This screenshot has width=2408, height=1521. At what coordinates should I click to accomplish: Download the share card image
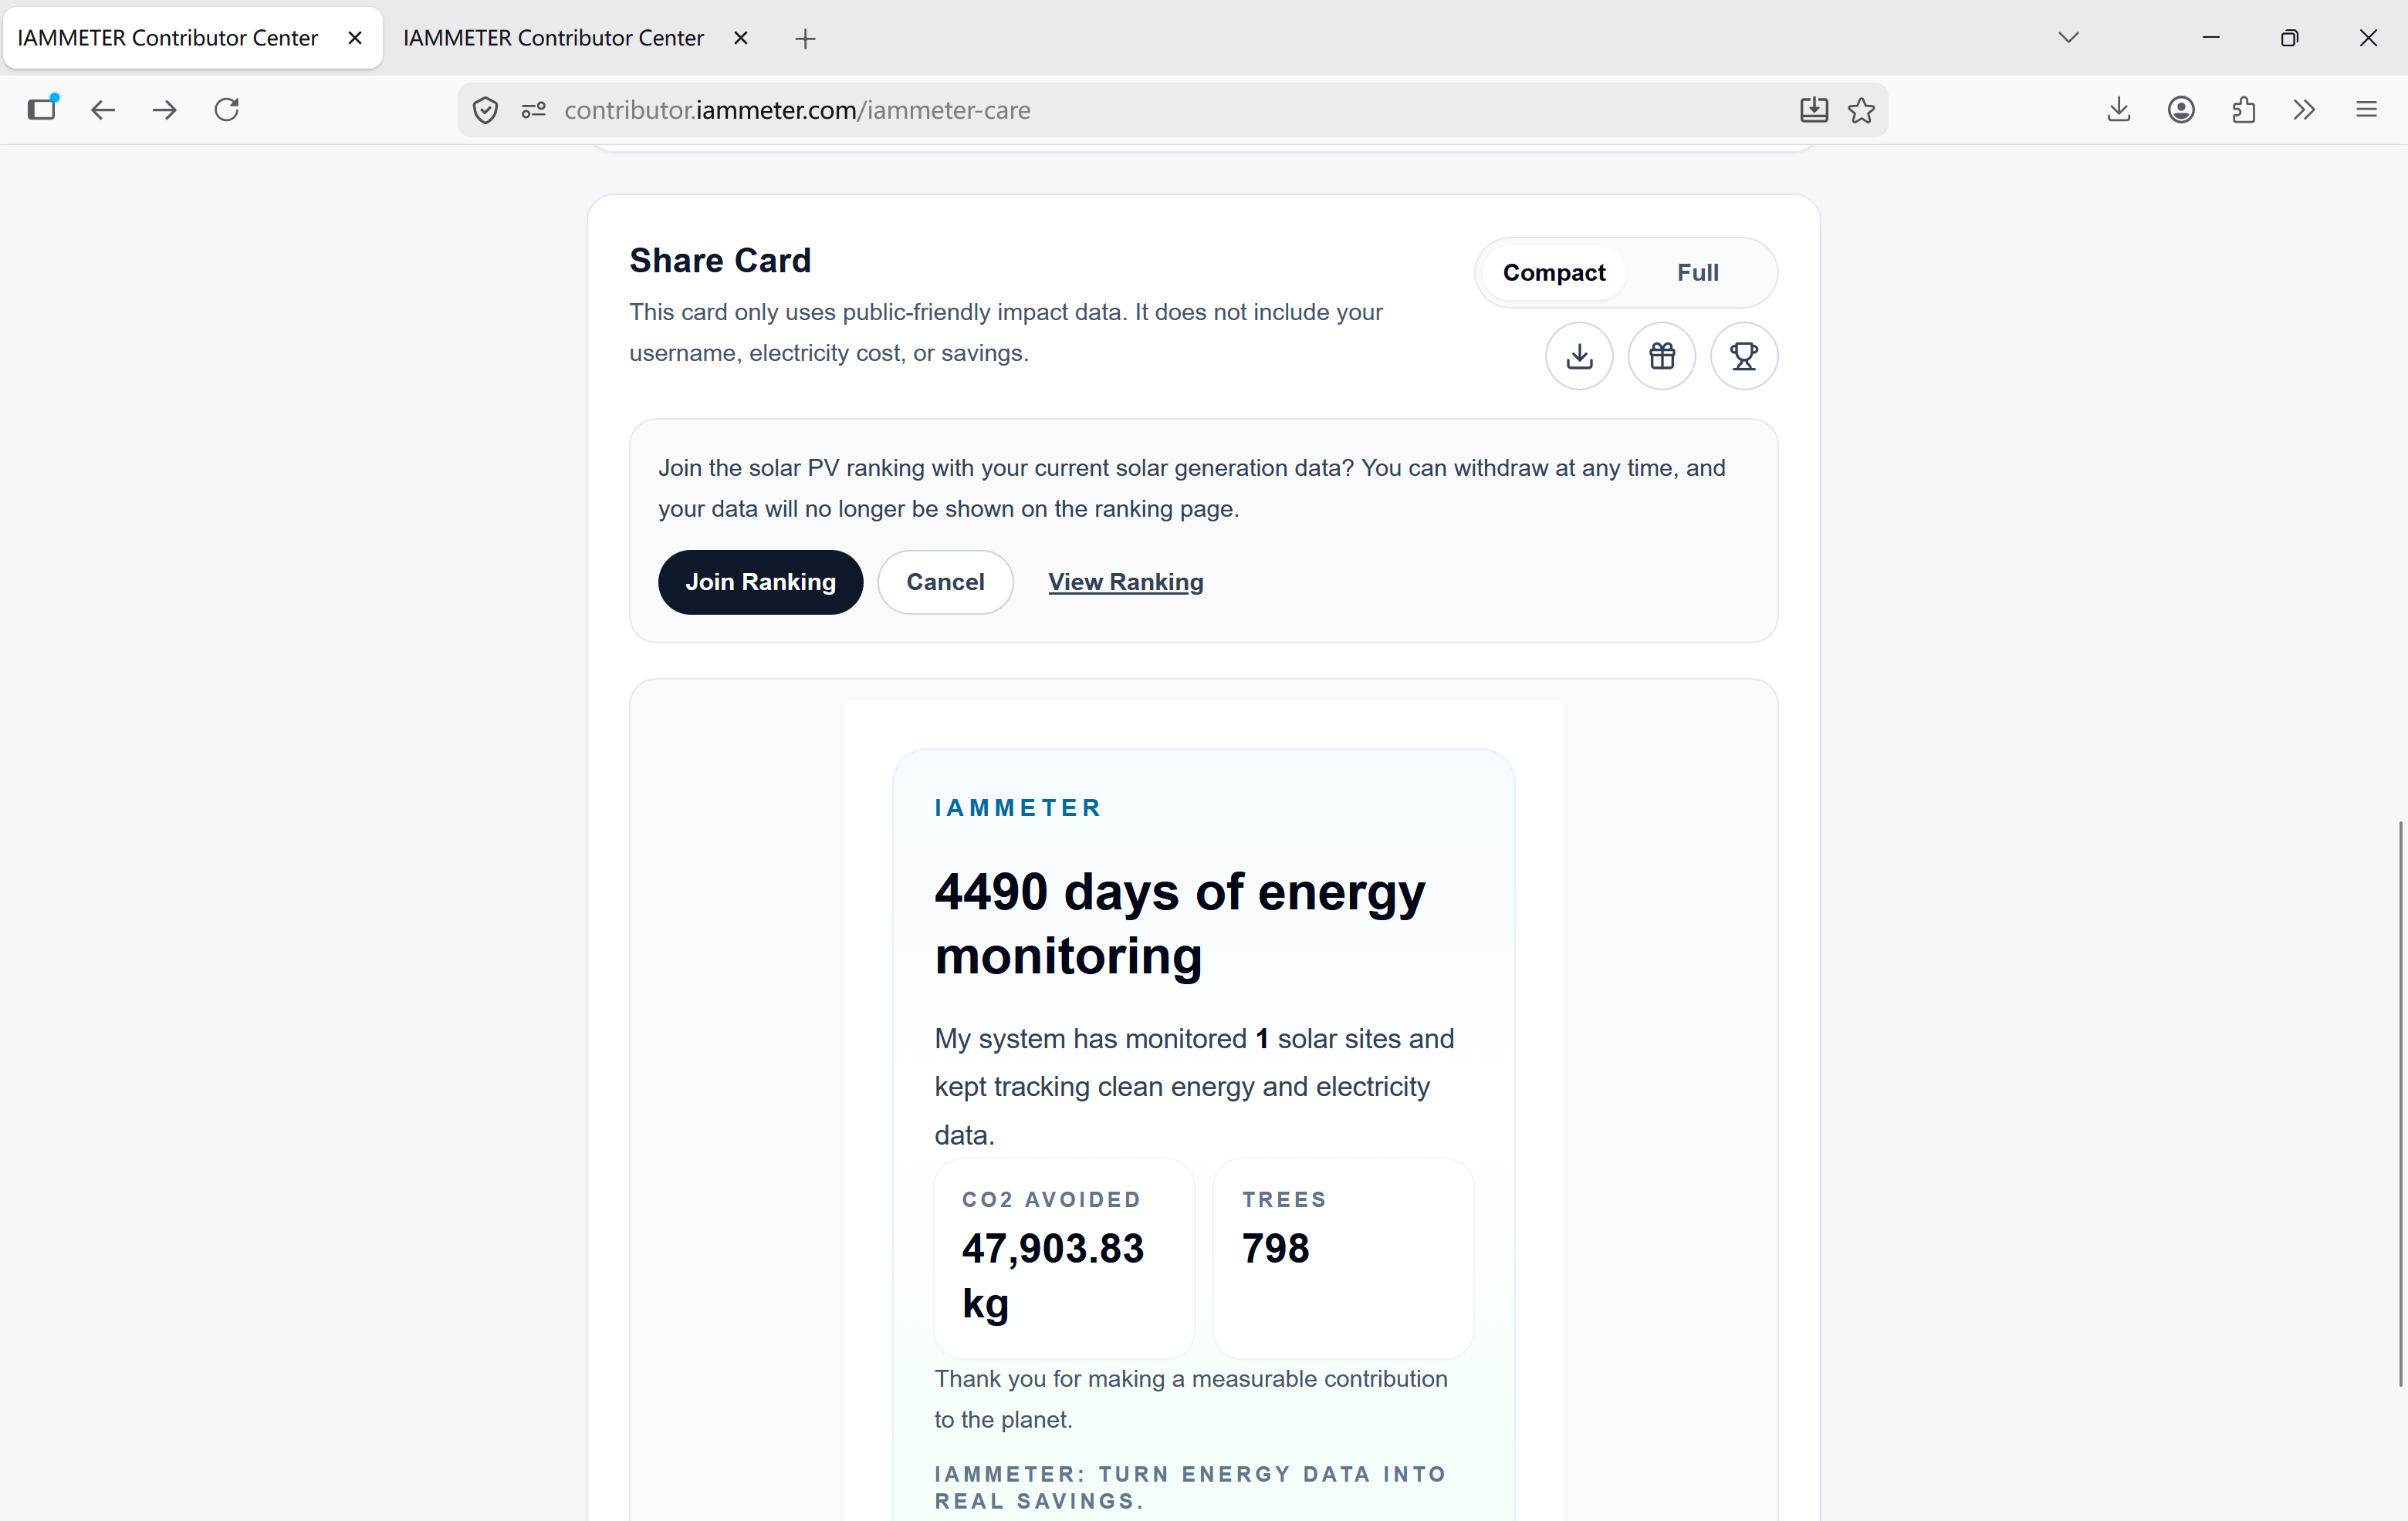tap(1579, 356)
